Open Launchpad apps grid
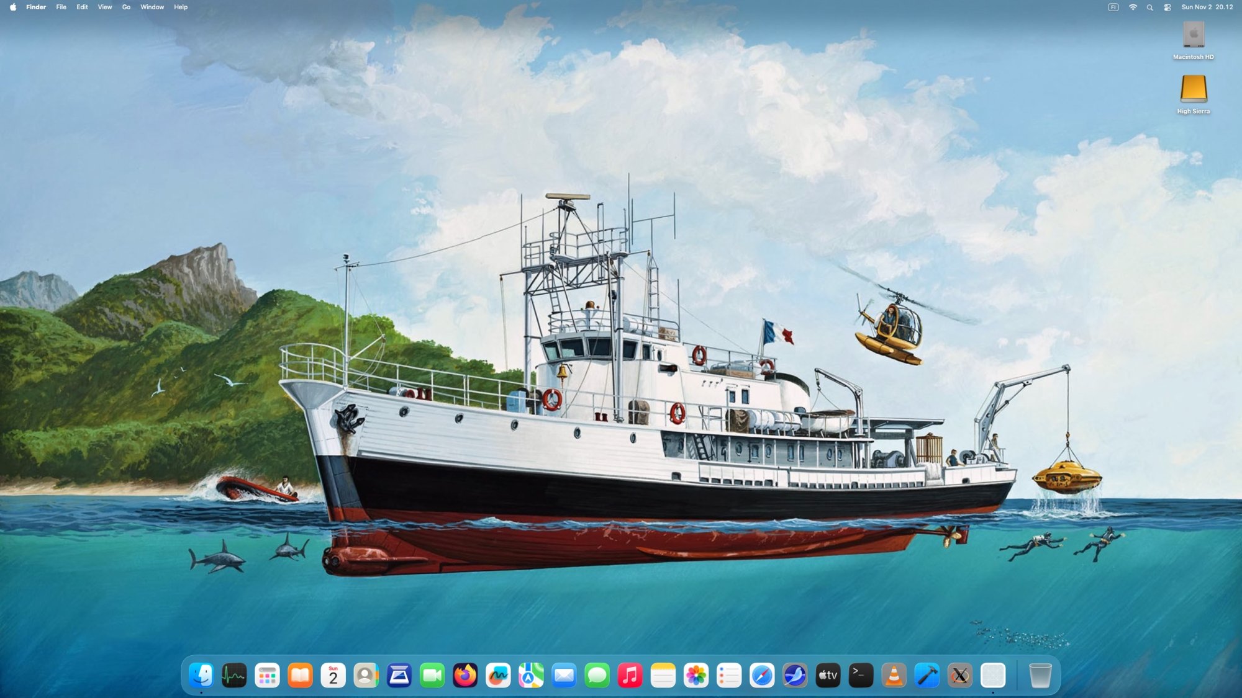1242x698 pixels. [267, 675]
